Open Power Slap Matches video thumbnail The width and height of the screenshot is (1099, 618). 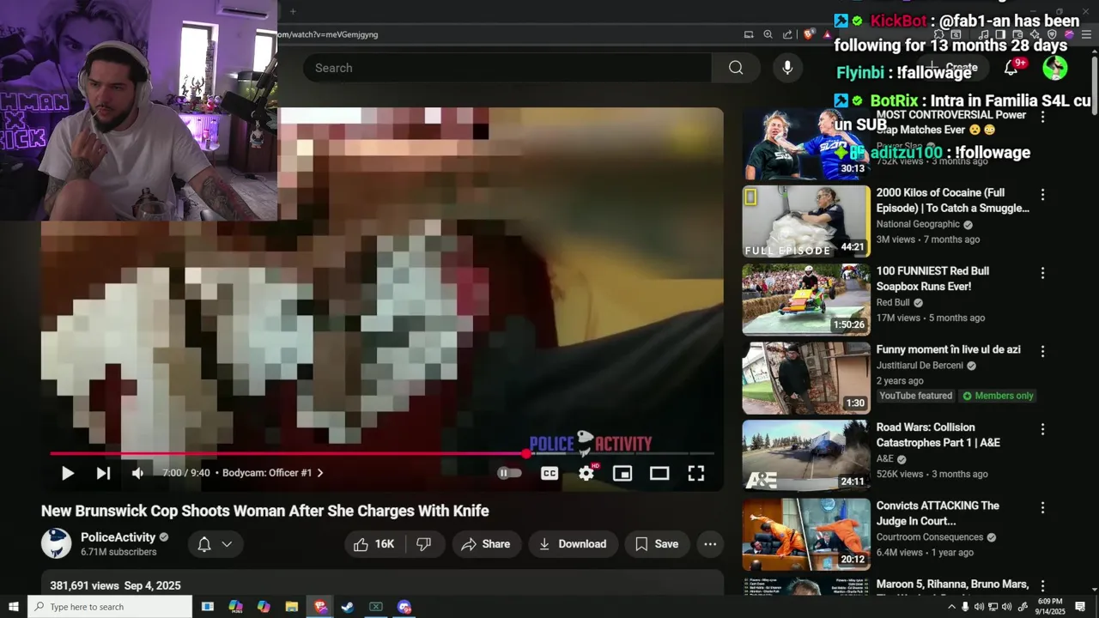pyautogui.click(x=806, y=143)
